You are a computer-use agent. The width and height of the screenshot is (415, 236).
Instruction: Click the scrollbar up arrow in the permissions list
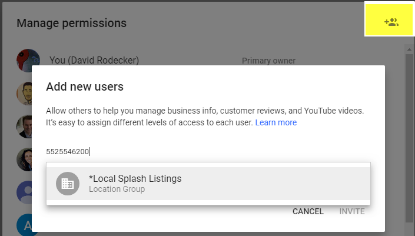(409, 49)
